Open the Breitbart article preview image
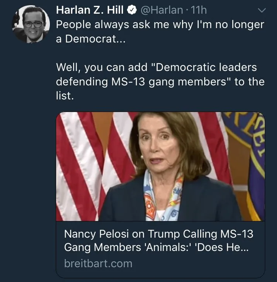Image resolution: width=277 pixels, height=282 pixels. pos(160,166)
